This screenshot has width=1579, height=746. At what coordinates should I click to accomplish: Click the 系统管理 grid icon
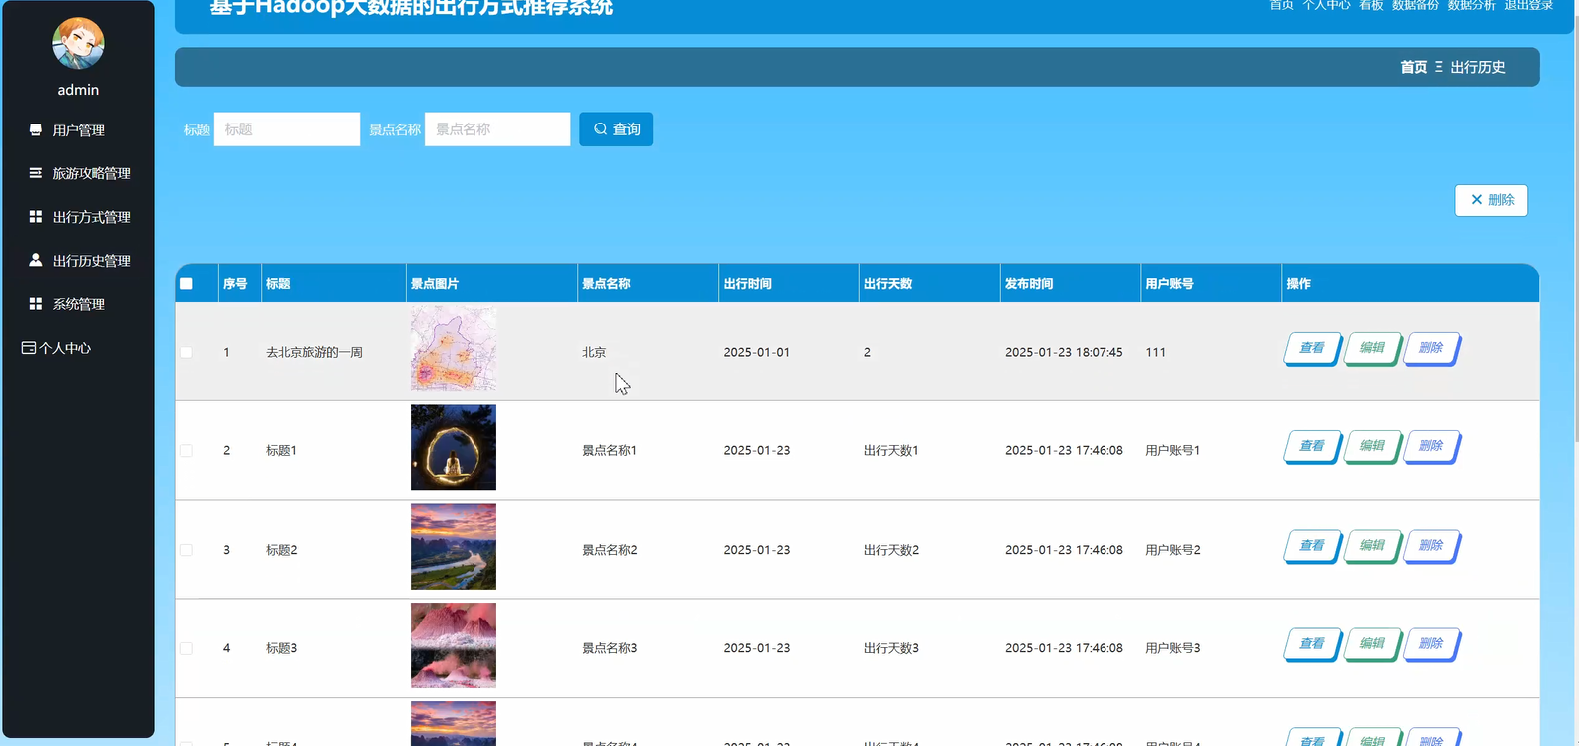(36, 304)
